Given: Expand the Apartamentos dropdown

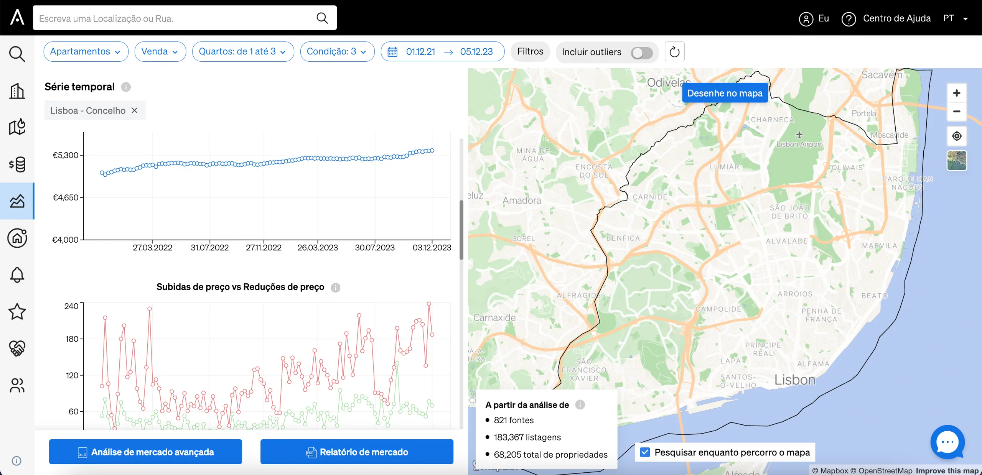Looking at the screenshot, I should [x=86, y=52].
